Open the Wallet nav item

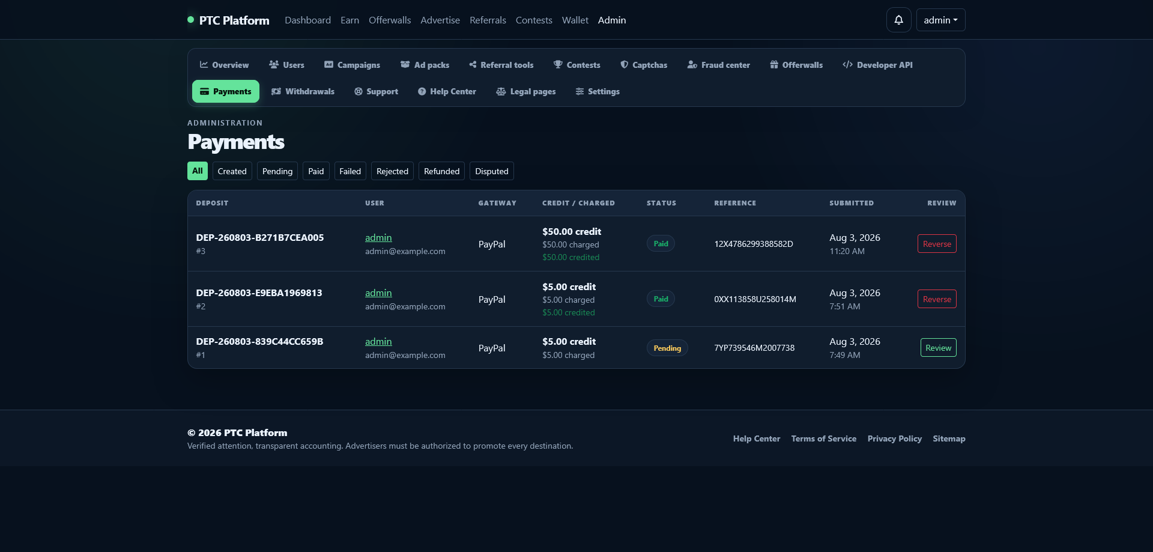click(x=575, y=20)
